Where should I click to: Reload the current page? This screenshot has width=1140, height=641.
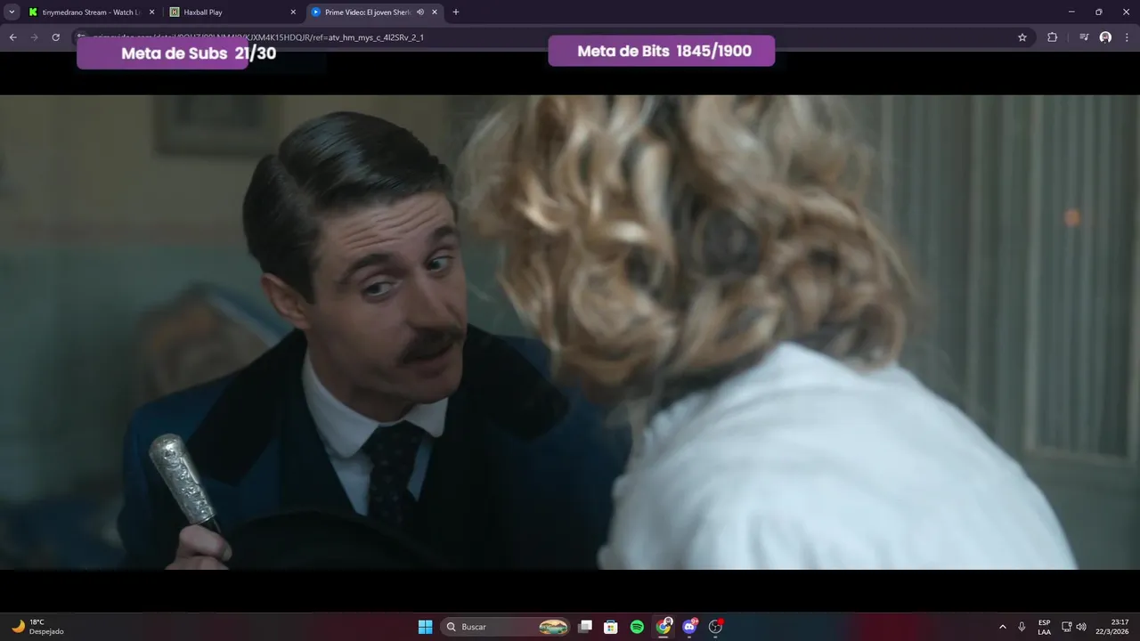(56, 37)
